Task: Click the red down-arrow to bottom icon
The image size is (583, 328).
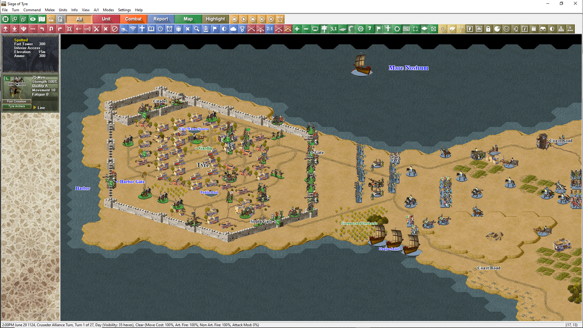Action: click(x=15, y=29)
